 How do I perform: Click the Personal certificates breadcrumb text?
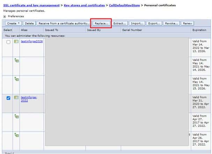(160, 5)
